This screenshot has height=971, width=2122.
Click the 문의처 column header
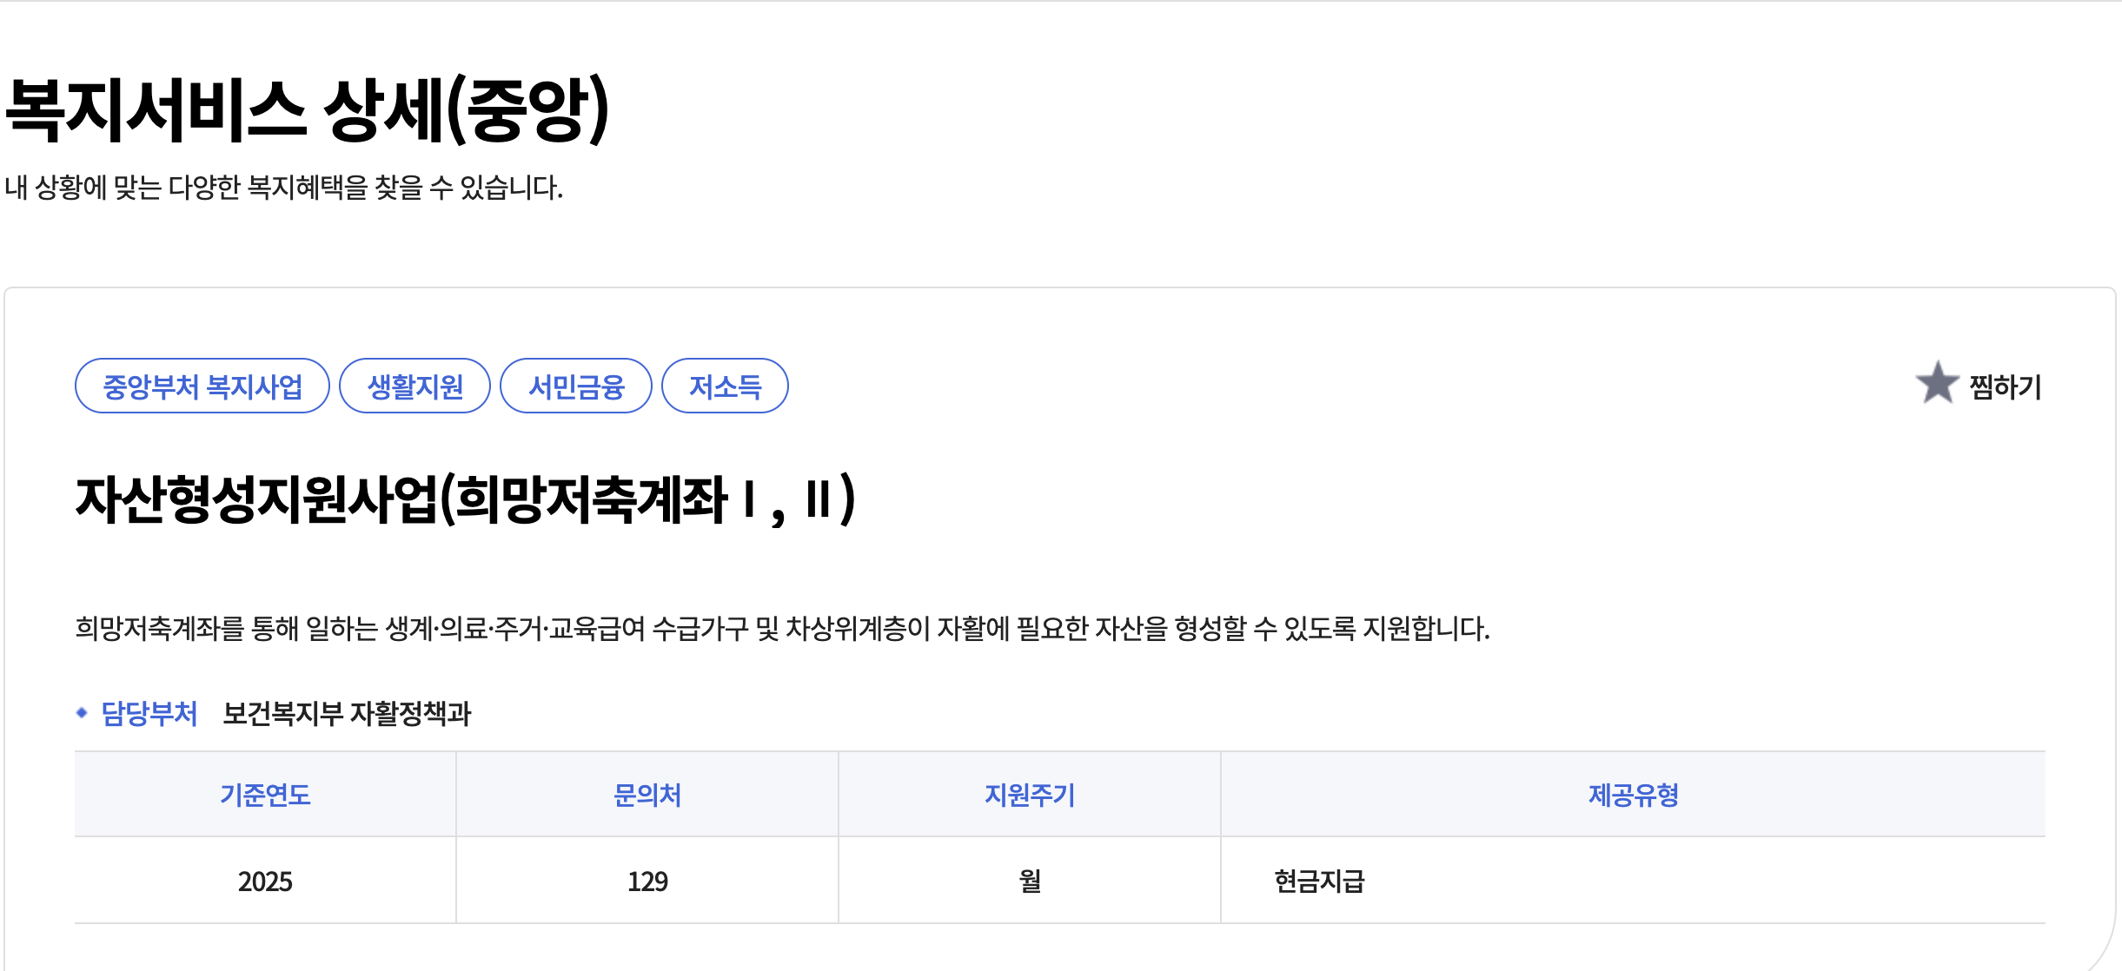click(647, 794)
